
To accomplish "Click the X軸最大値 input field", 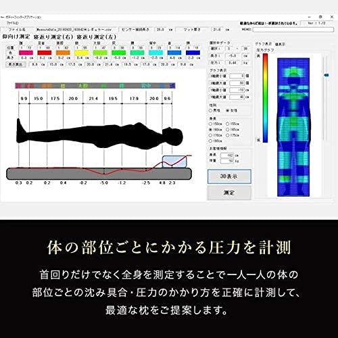I will 237,83.
